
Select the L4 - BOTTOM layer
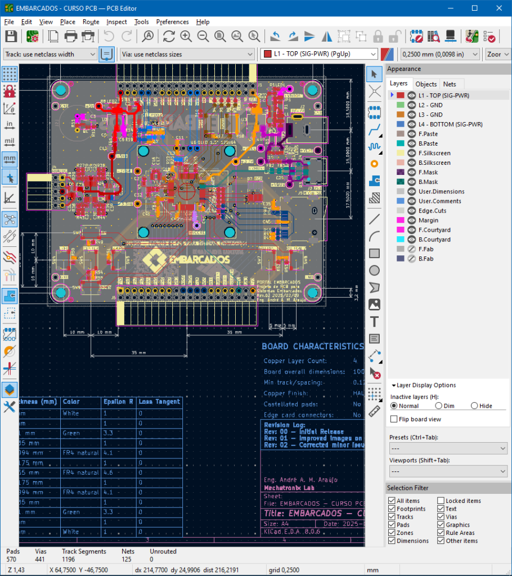coord(450,124)
